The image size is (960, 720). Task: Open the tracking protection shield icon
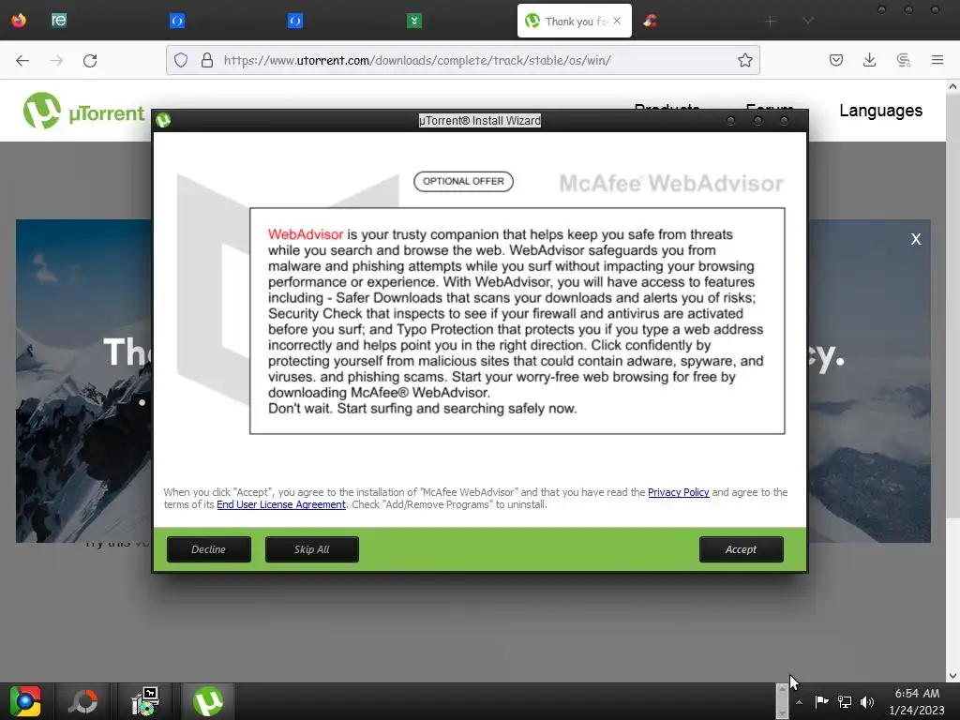tap(181, 60)
